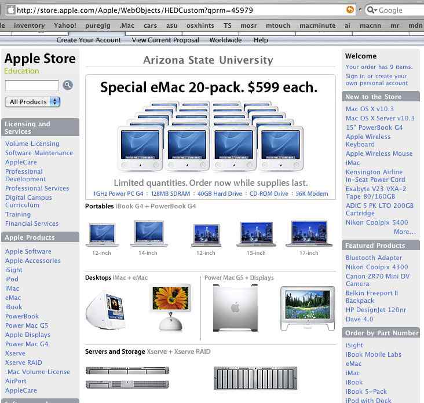The width and height of the screenshot is (424, 403).
Task: Open AirPort link in sidebar
Action: pyautogui.click(x=16, y=381)
